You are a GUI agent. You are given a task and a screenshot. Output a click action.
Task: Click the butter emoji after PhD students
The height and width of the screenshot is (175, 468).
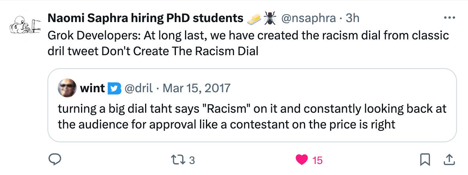tap(255, 18)
